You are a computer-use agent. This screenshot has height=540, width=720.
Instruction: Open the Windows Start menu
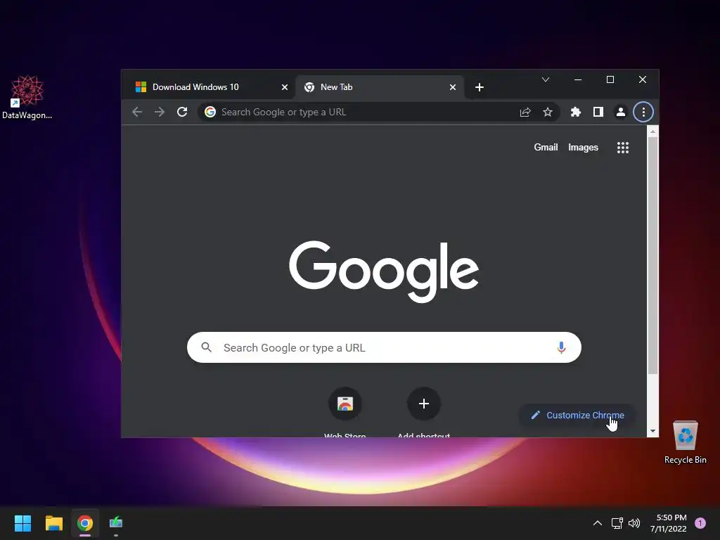coord(23,523)
